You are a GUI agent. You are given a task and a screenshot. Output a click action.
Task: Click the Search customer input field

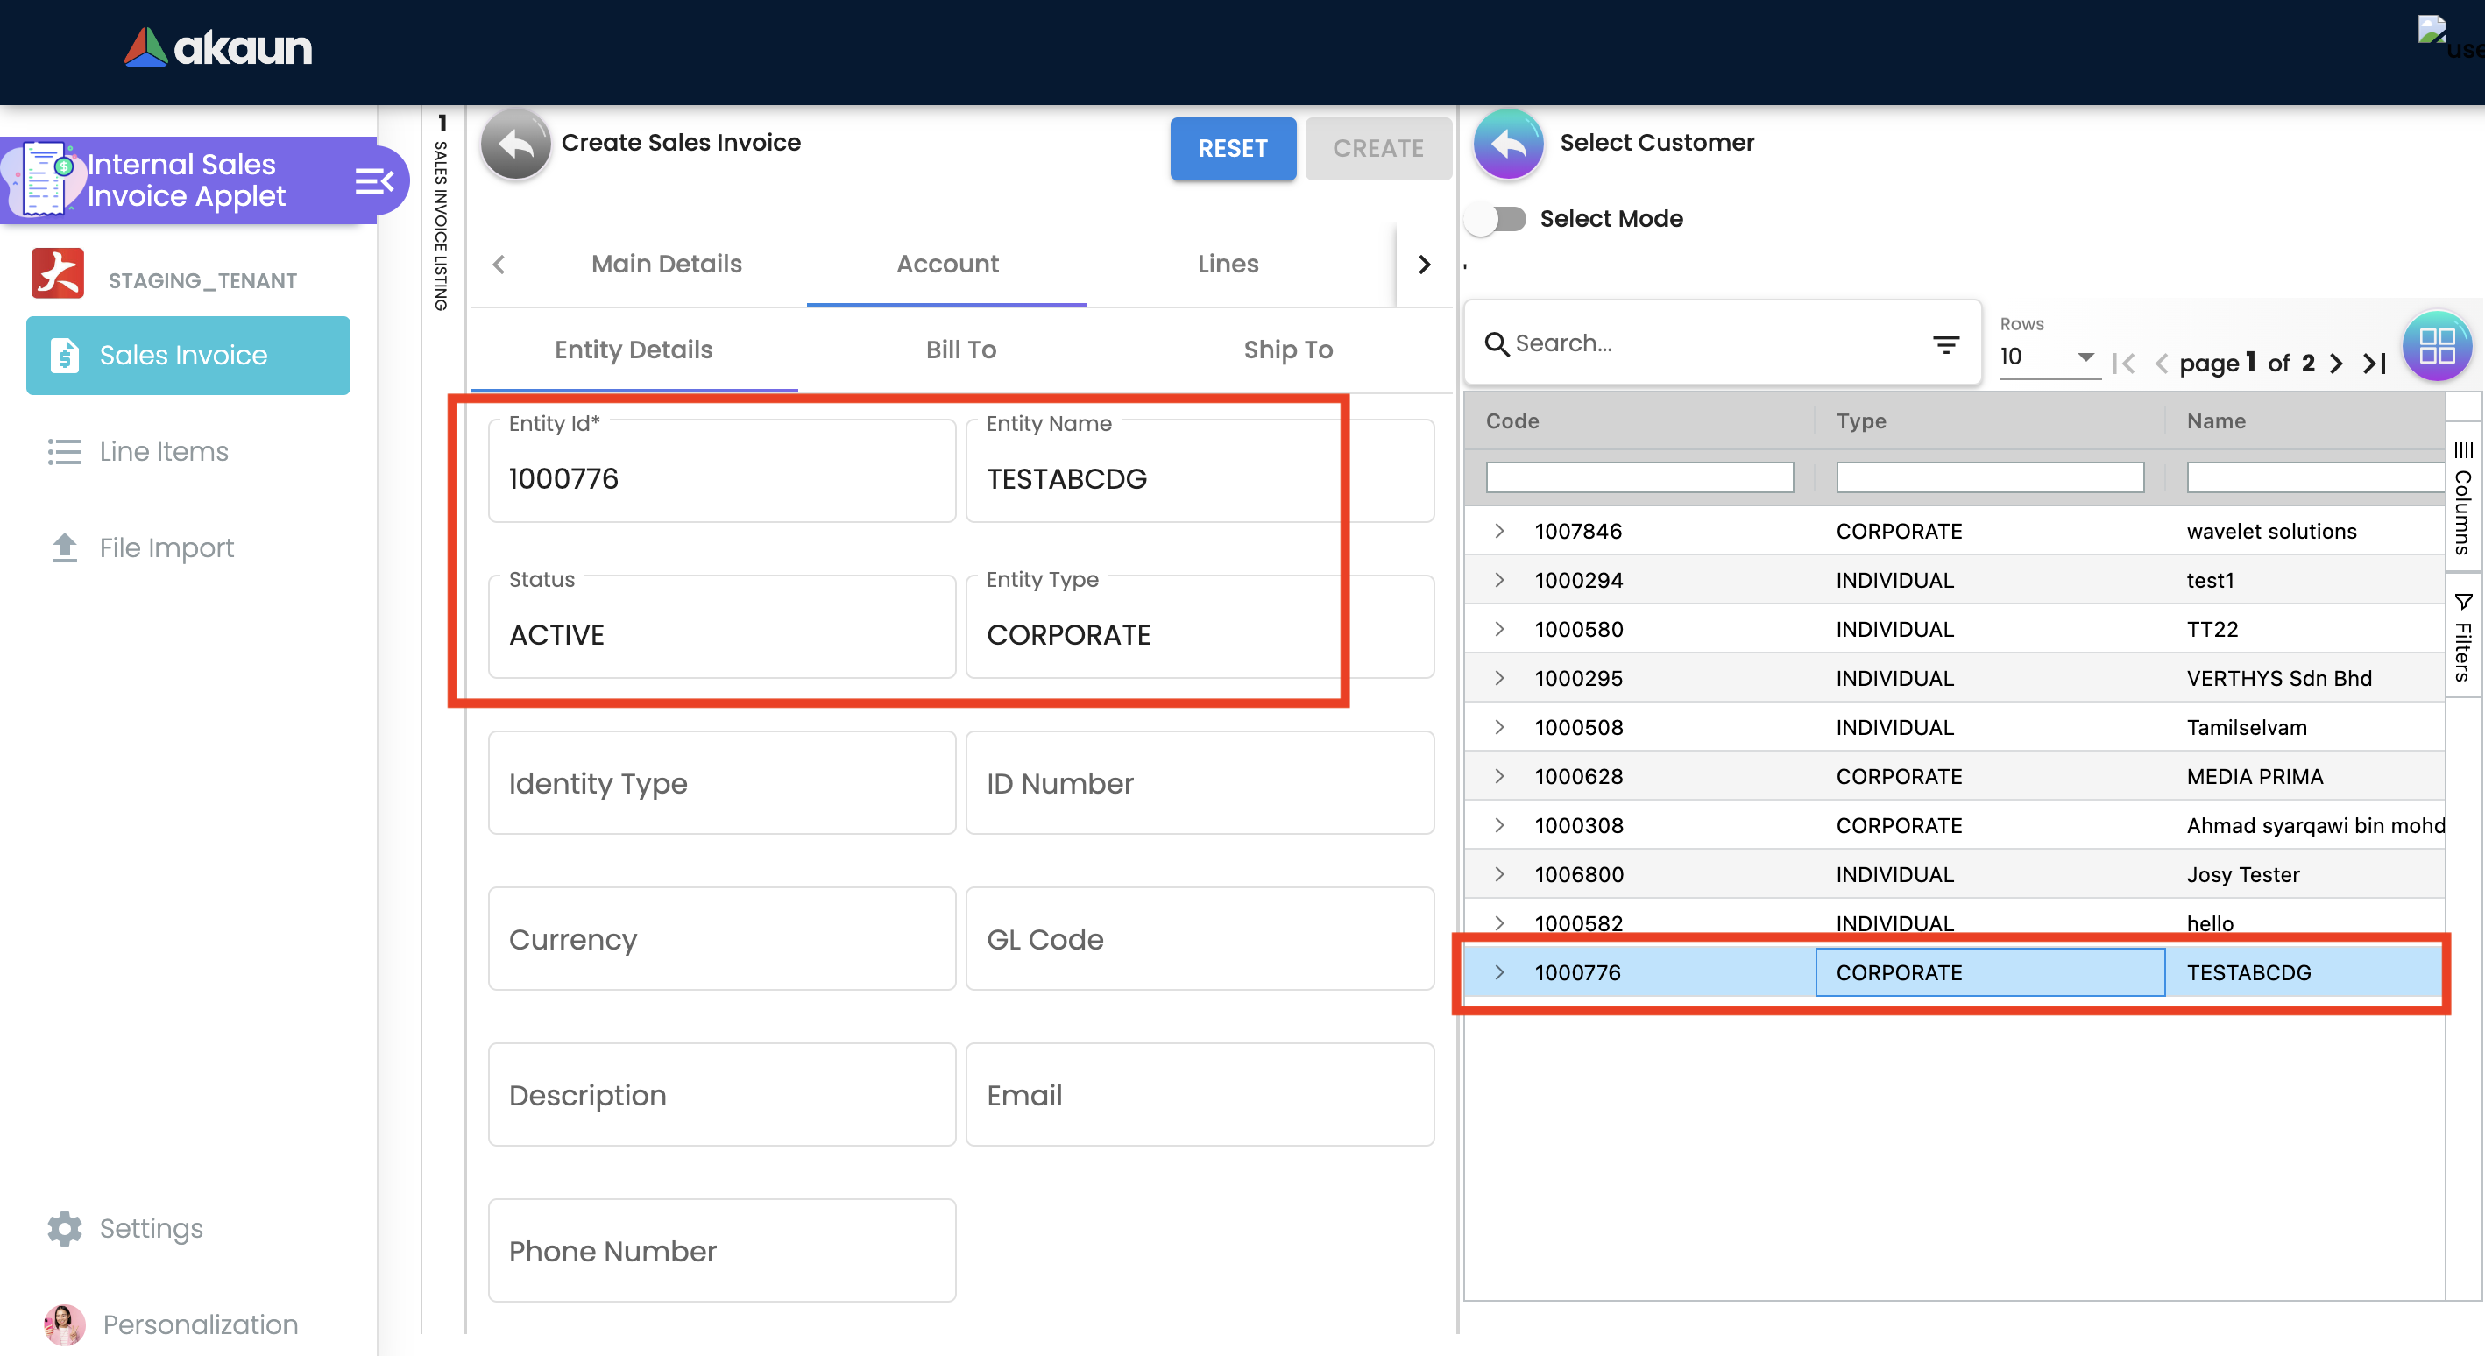(1708, 343)
